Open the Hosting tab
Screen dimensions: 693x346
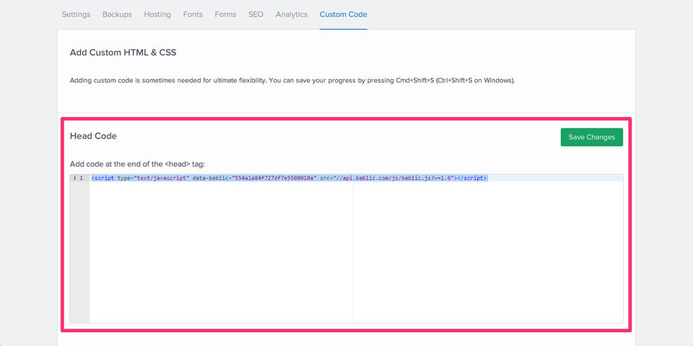(x=157, y=14)
